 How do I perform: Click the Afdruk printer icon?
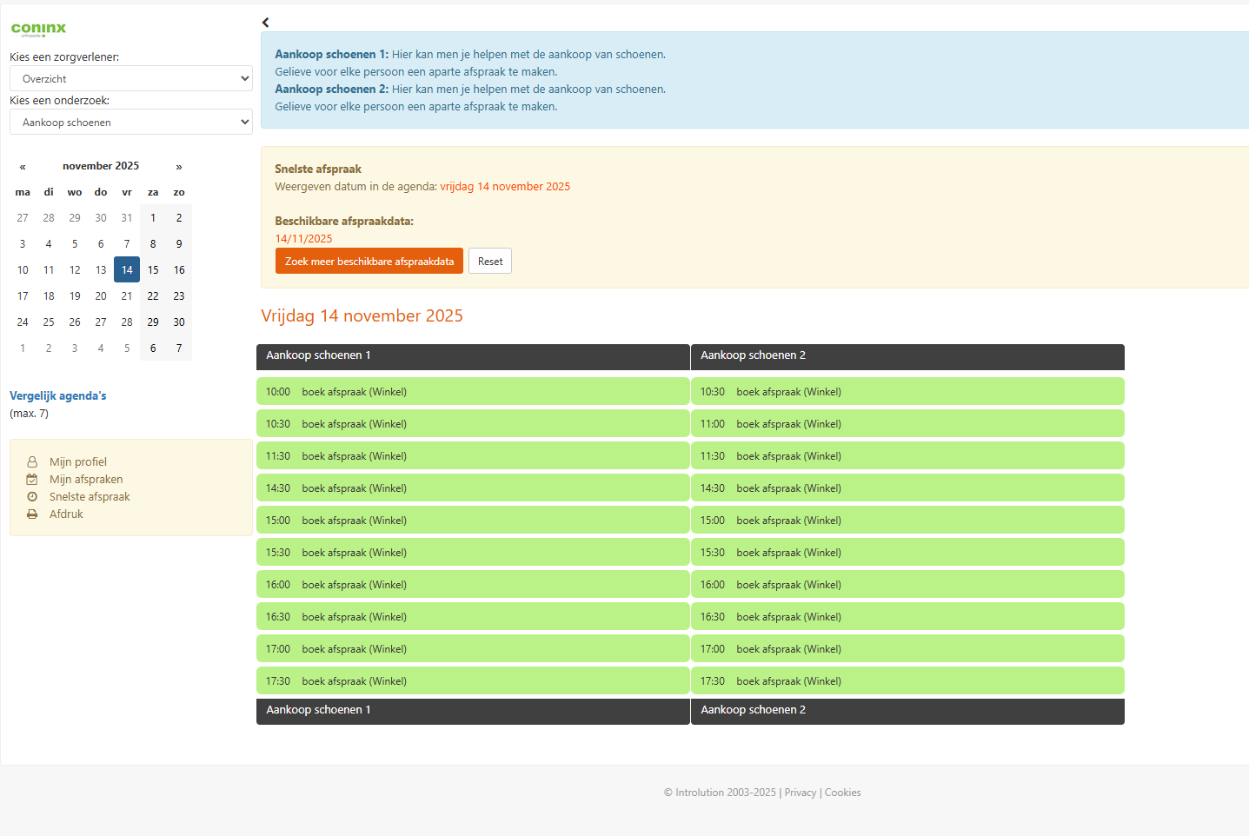[x=32, y=514]
